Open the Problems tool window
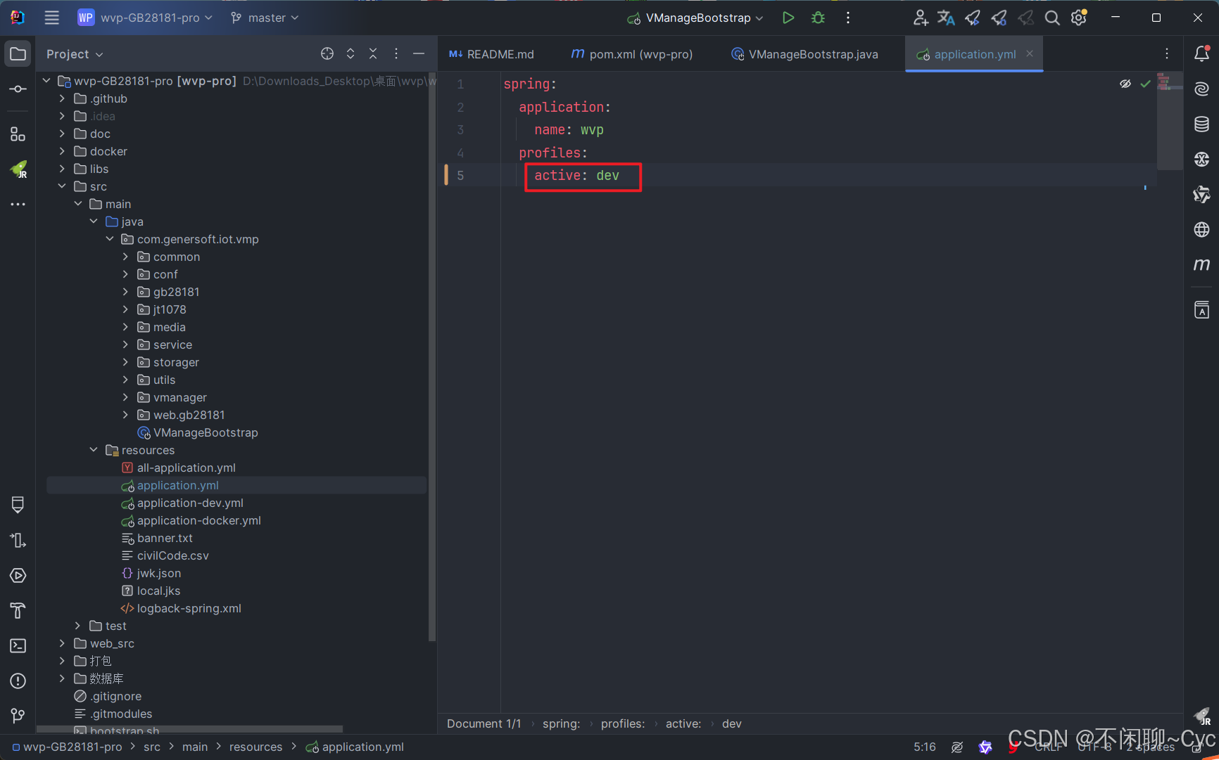Viewport: 1219px width, 760px height. [18, 681]
